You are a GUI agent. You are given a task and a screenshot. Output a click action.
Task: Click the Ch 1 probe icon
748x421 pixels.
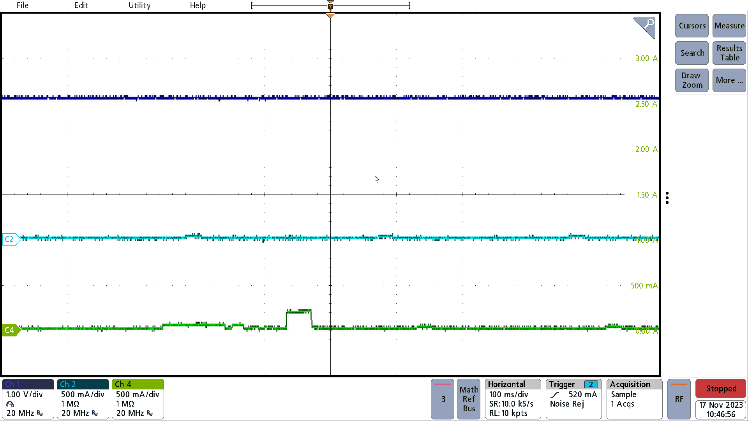(x=10, y=404)
